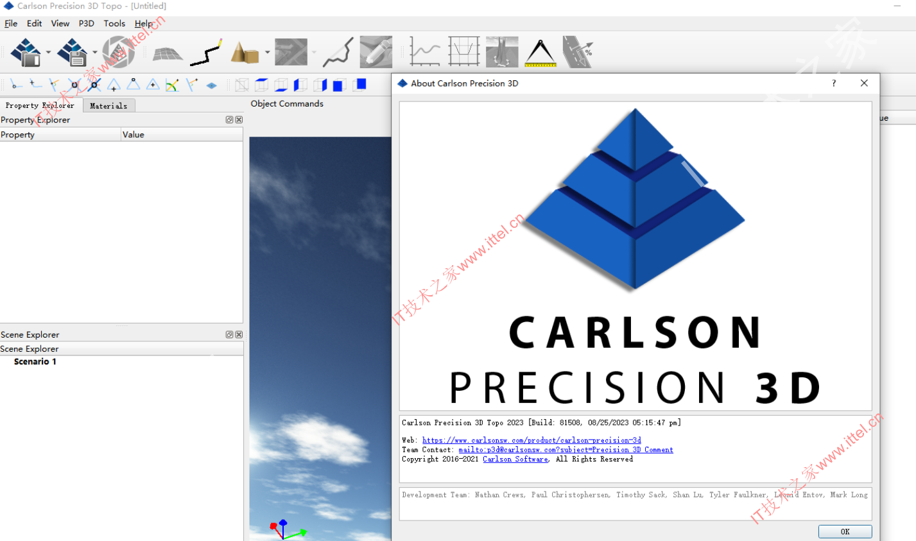The image size is (916, 541).
Task: Select the back face cube view
Action: point(359,85)
